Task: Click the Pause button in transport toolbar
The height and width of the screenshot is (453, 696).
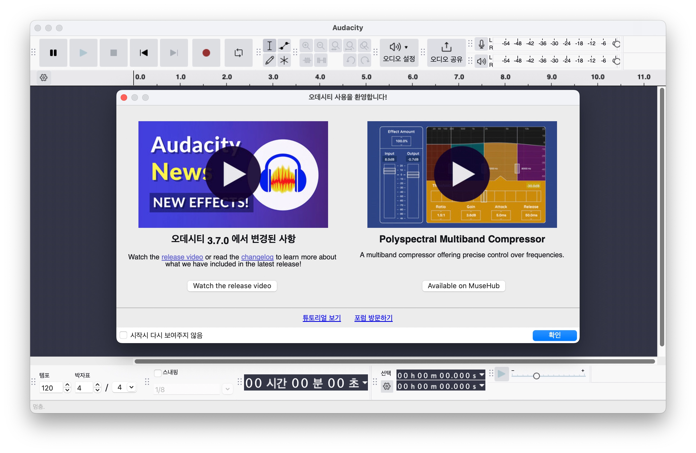Action: [x=53, y=53]
